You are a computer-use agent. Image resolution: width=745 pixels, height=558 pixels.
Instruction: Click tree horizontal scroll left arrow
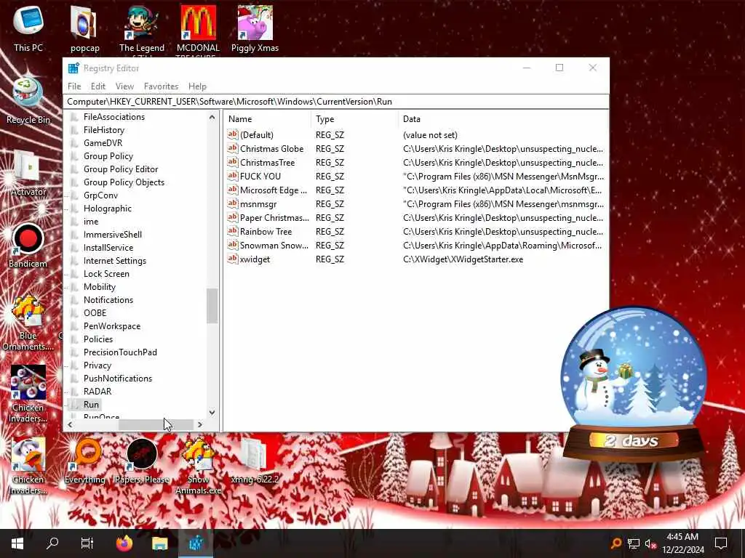pyautogui.click(x=71, y=424)
